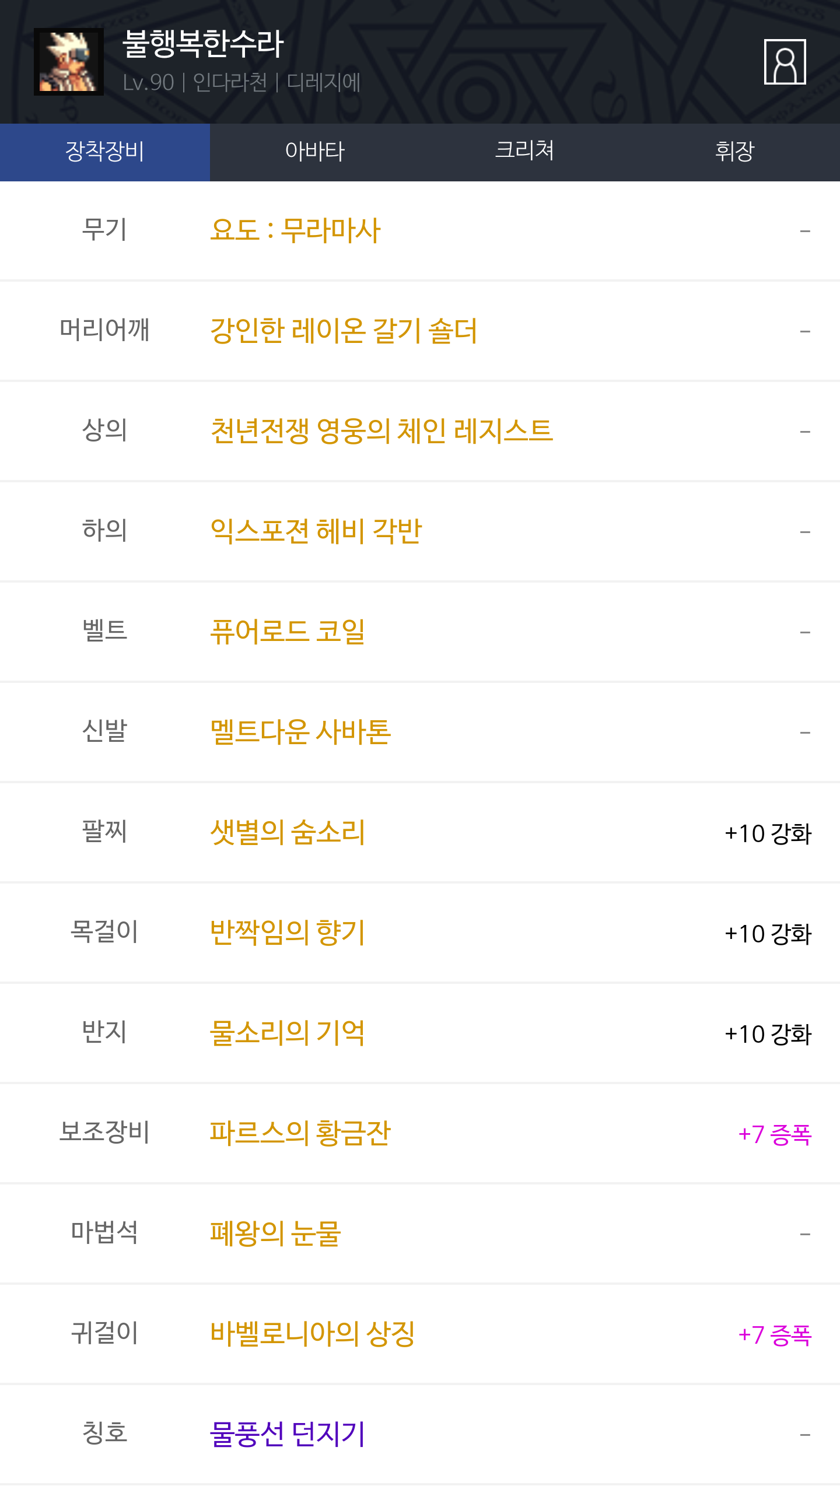Select the 장착장비 tab

105,152
